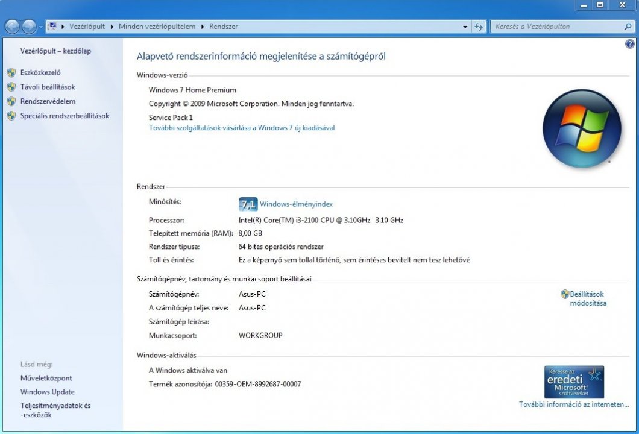Screen dimensions: 639x434
Task: Click A Windows aktiválva van text
Action: [x=188, y=371]
